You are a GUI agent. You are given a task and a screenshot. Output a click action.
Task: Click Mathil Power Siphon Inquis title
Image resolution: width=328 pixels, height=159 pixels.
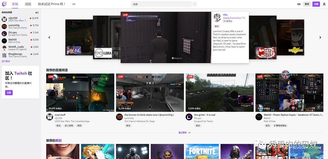pyautogui.click(x=293, y=115)
